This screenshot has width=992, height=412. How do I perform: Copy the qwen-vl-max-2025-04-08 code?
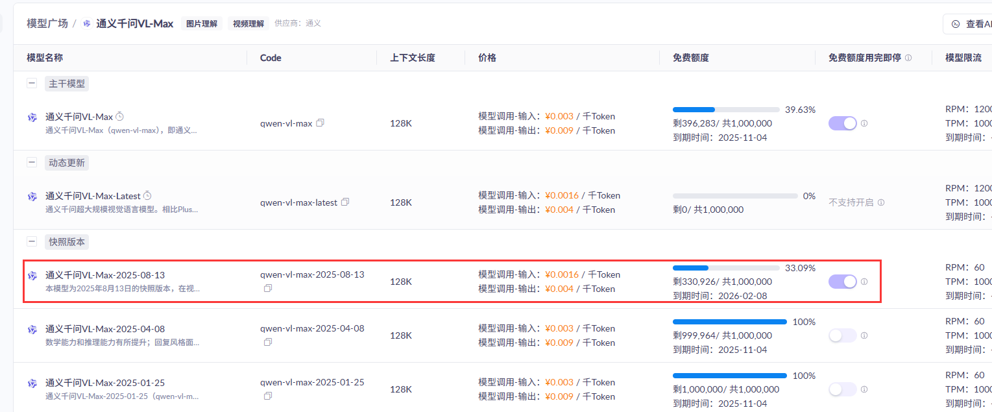pos(268,342)
